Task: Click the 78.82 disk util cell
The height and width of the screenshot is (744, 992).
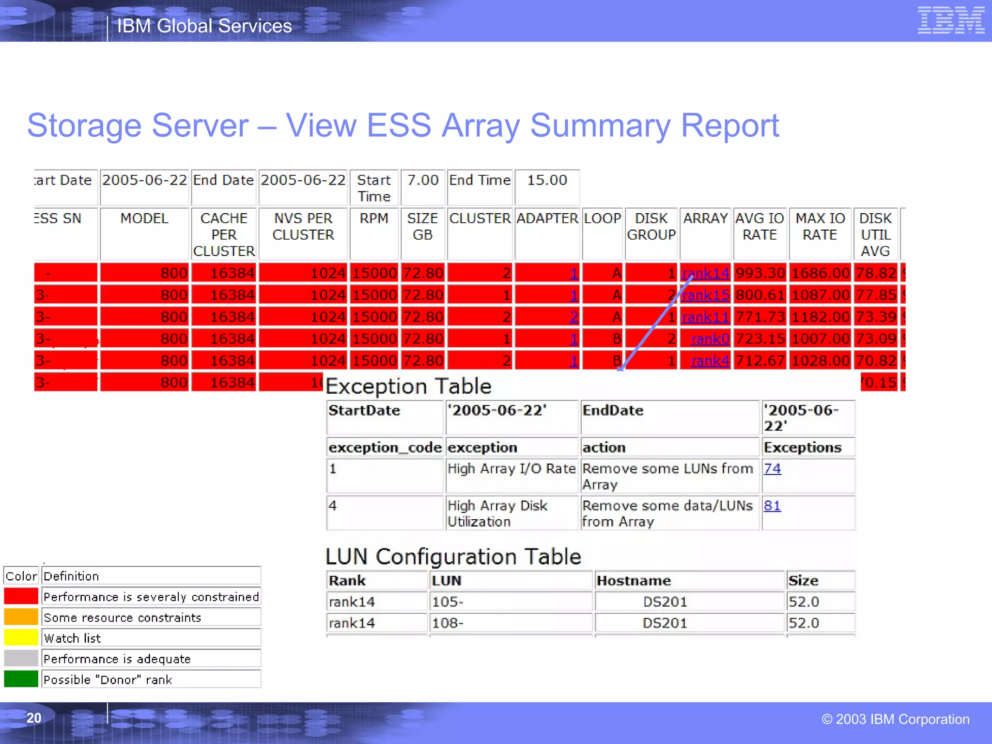Action: (x=876, y=273)
